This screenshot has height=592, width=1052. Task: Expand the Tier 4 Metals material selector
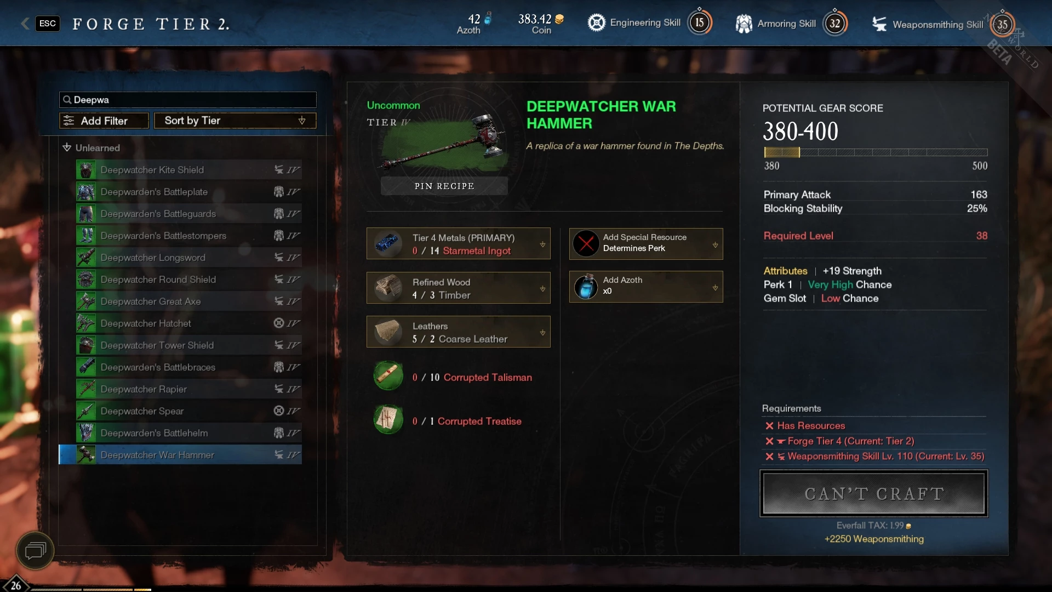(x=459, y=243)
